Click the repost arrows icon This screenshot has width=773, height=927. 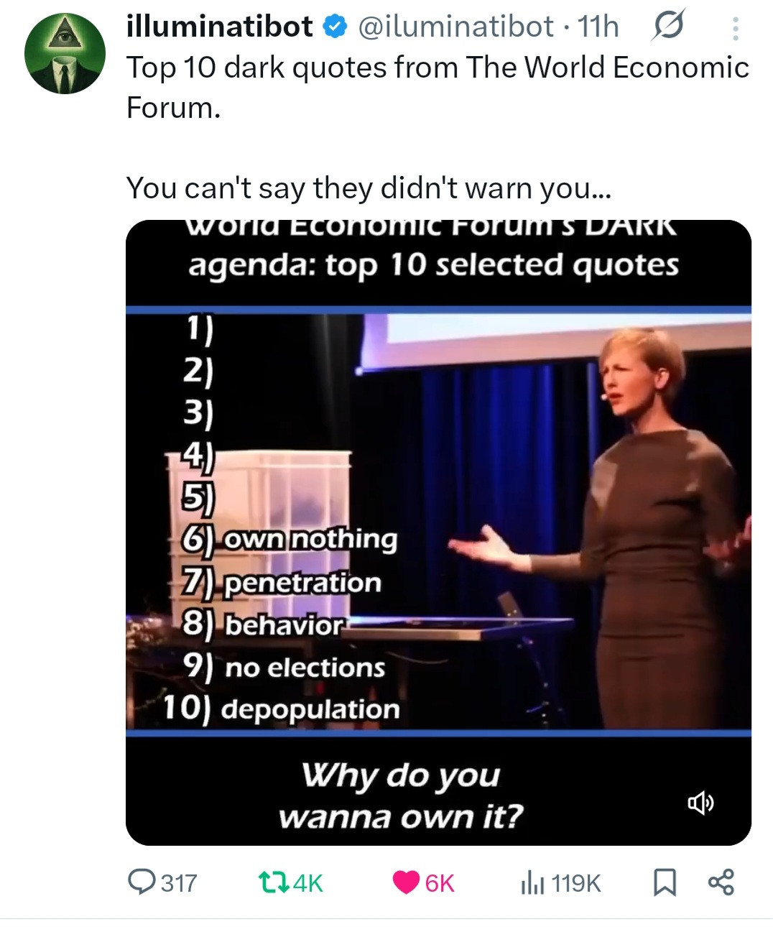pyautogui.click(x=272, y=882)
